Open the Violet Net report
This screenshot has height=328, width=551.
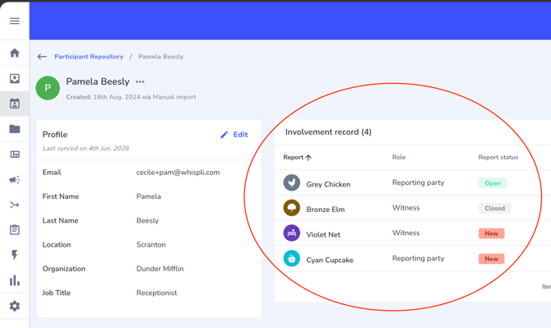click(x=323, y=234)
